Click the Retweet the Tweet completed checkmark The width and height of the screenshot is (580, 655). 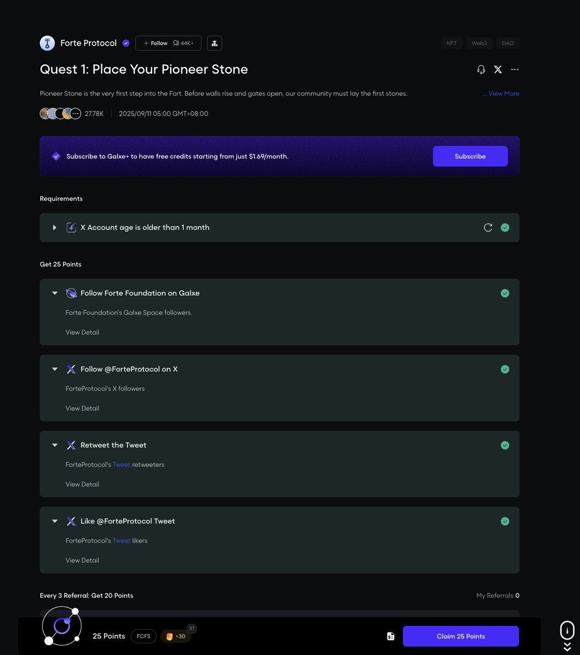point(505,445)
